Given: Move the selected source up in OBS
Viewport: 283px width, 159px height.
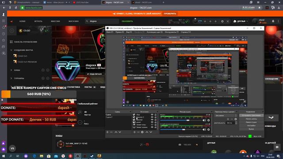Looking at the screenshot, I should [147, 132].
